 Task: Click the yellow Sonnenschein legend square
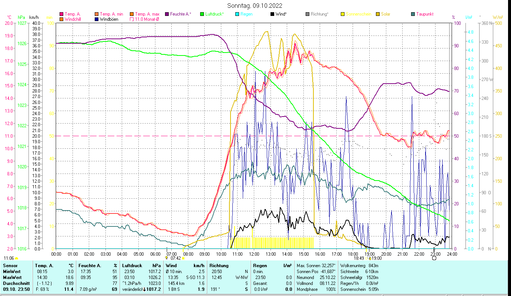(x=343, y=14)
